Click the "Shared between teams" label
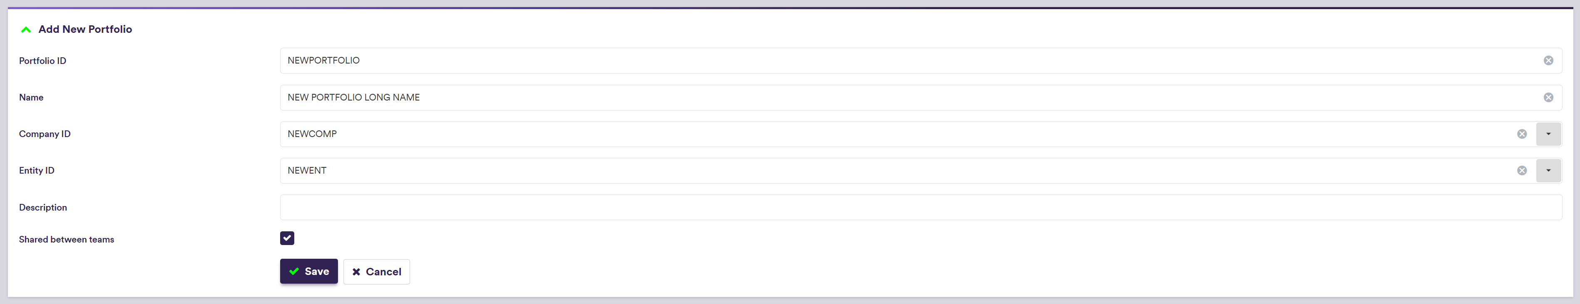Image resolution: width=1580 pixels, height=304 pixels. click(66, 239)
